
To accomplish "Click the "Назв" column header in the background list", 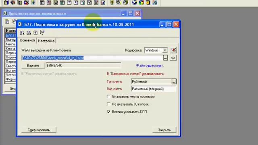I will (10, 31).
